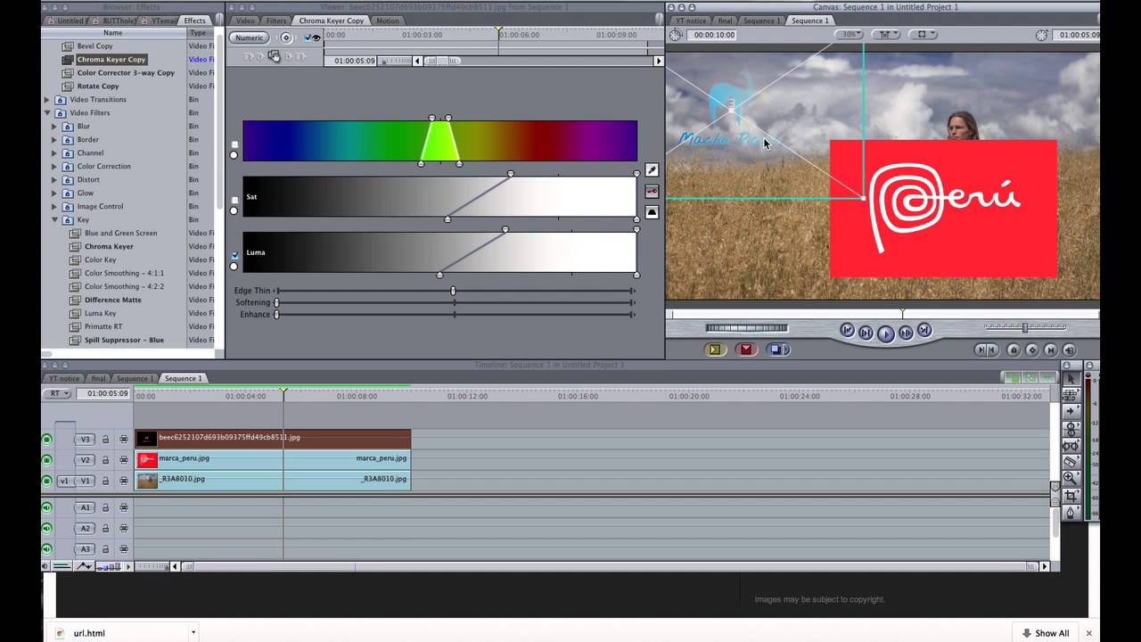Toggle V1 track visibility
1141x642 pixels.
pyautogui.click(x=47, y=481)
